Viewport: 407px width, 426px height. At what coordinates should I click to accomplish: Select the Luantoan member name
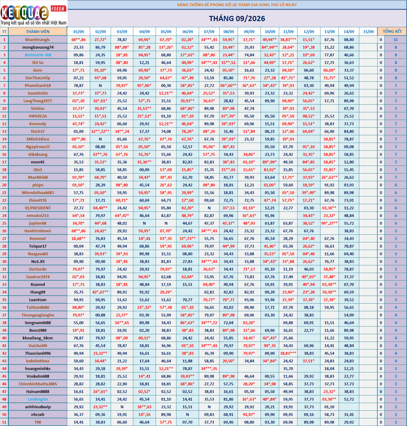tap(38, 300)
